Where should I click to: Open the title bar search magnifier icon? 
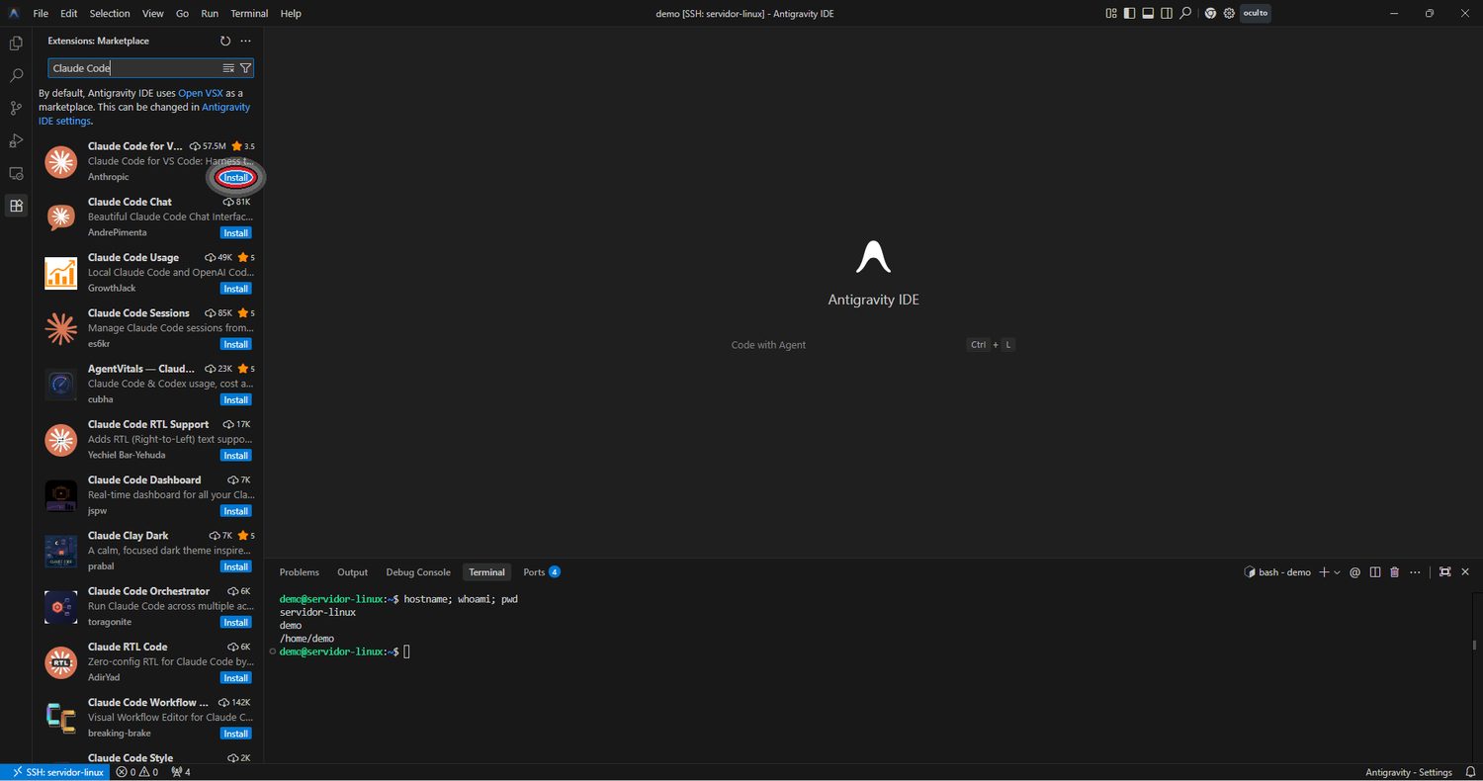(1185, 13)
